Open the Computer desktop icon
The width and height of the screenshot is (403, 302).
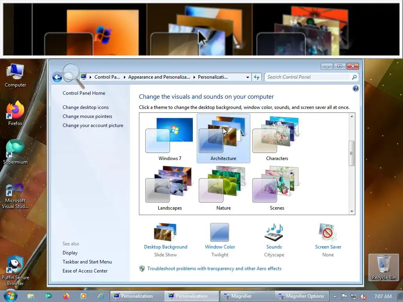(x=15, y=76)
